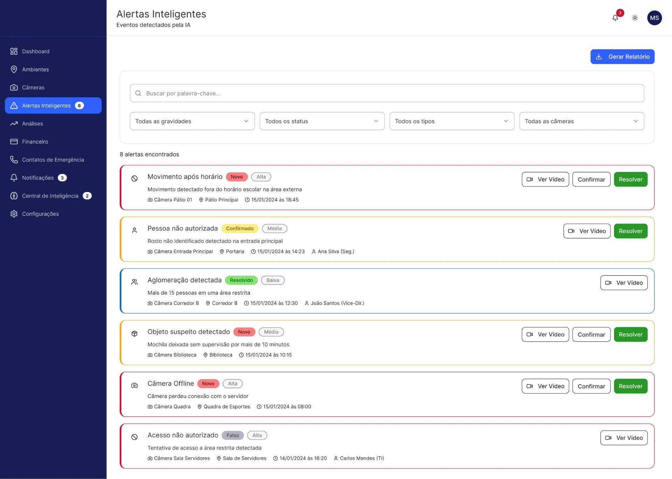This screenshot has height=479, width=672.
Task: Click the Carlos Mendes (TI) text
Action: [x=362, y=458]
